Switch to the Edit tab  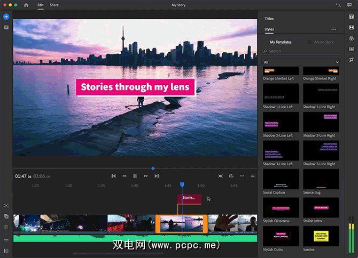click(x=41, y=5)
